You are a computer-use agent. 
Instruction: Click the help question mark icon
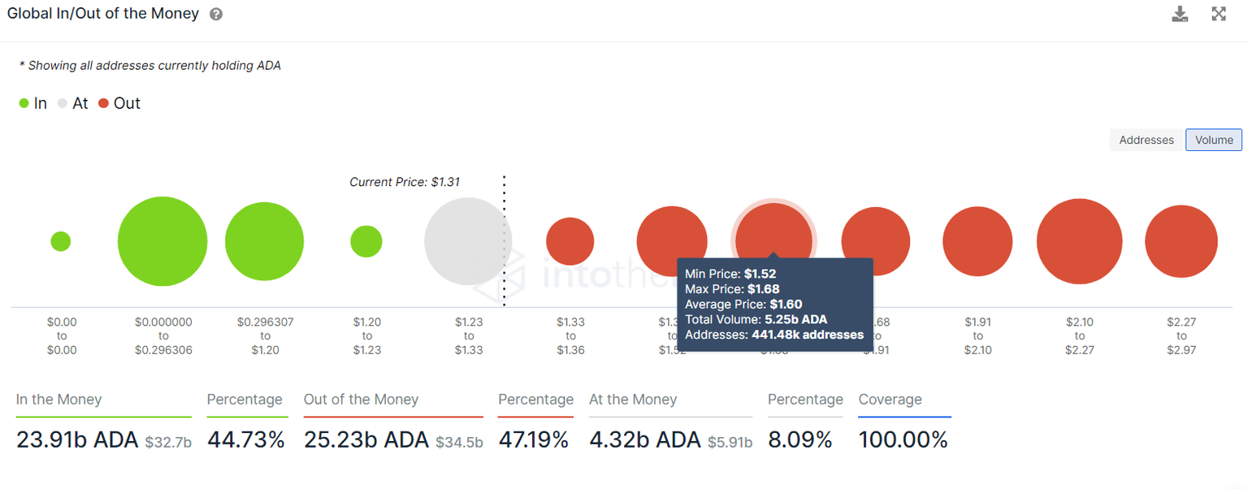215,15
